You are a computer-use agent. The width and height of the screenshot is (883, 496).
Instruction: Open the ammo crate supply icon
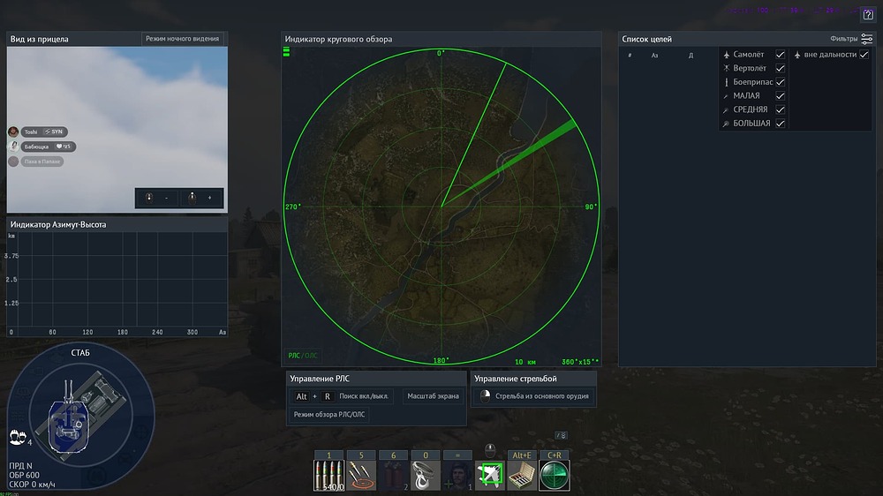pos(522,475)
